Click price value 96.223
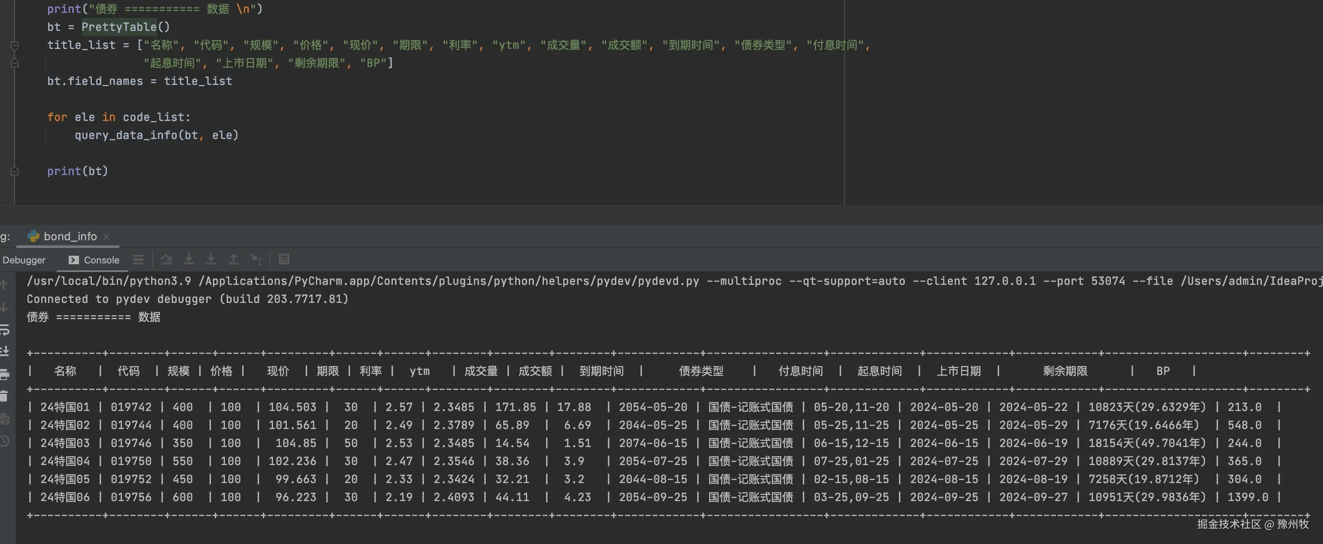The width and height of the screenshot is (1323, 544). (x=296, y=497)
